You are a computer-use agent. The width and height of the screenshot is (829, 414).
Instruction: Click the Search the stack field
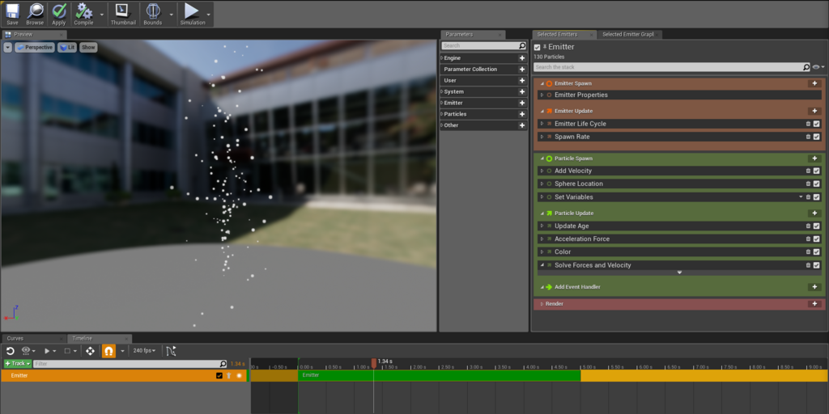tap(668, 67)
